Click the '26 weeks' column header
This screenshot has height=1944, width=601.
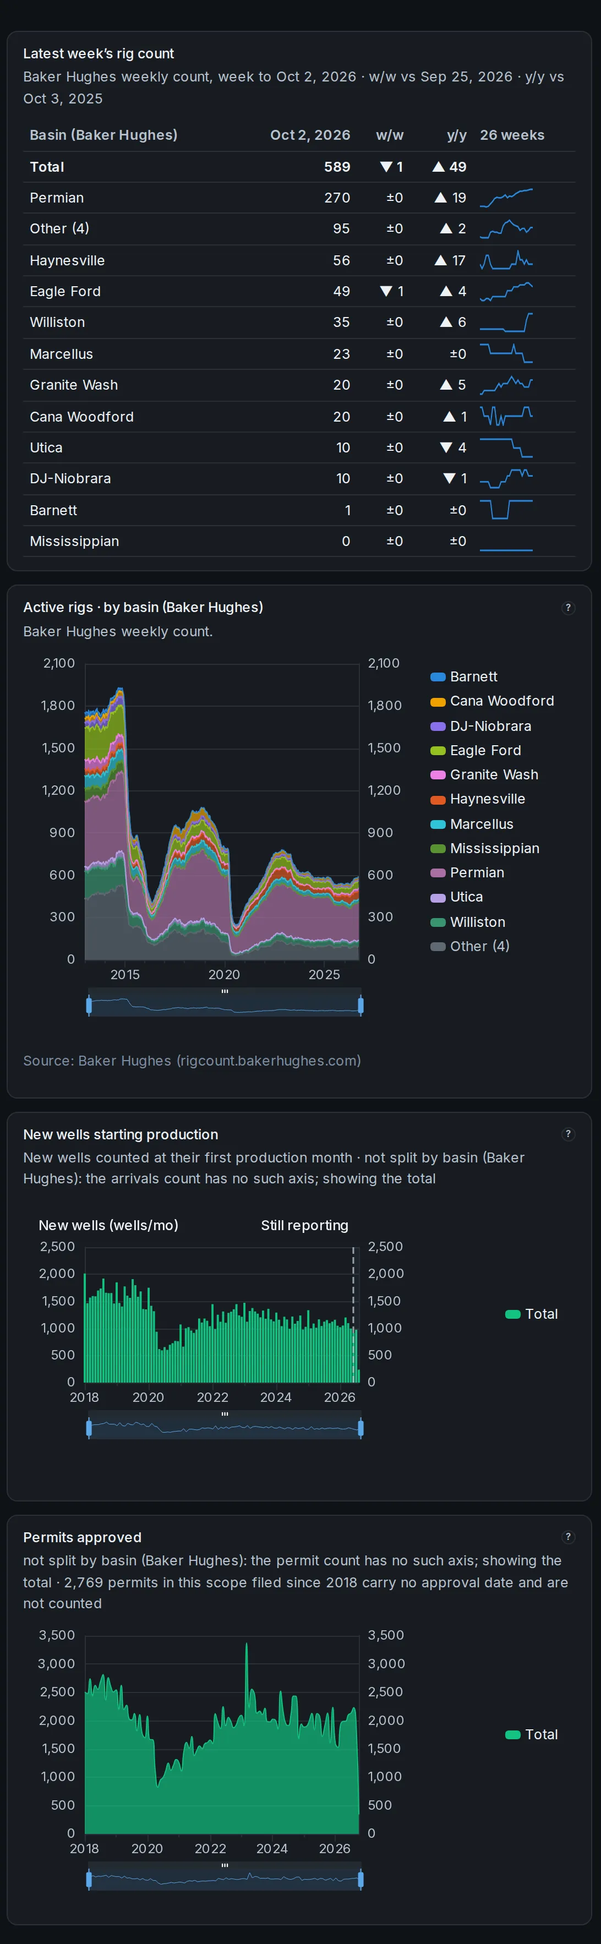coord(512,135)
